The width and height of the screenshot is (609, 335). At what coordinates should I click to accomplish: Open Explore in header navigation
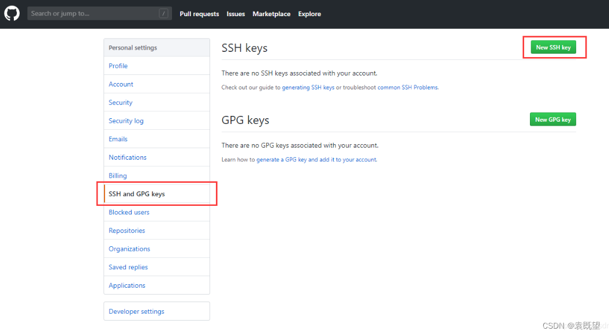(x=309, y=14)
